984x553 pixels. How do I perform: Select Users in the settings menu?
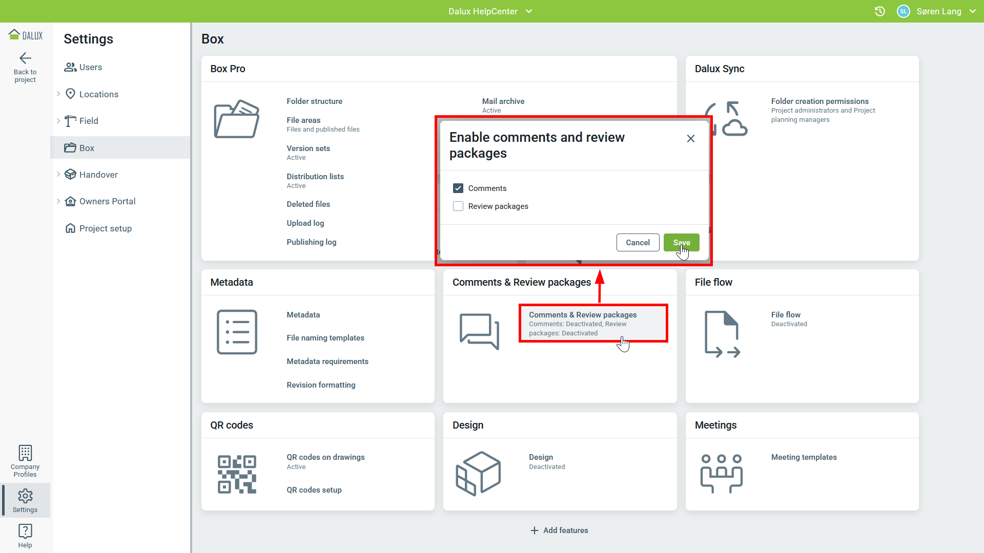tap(90, 67)
